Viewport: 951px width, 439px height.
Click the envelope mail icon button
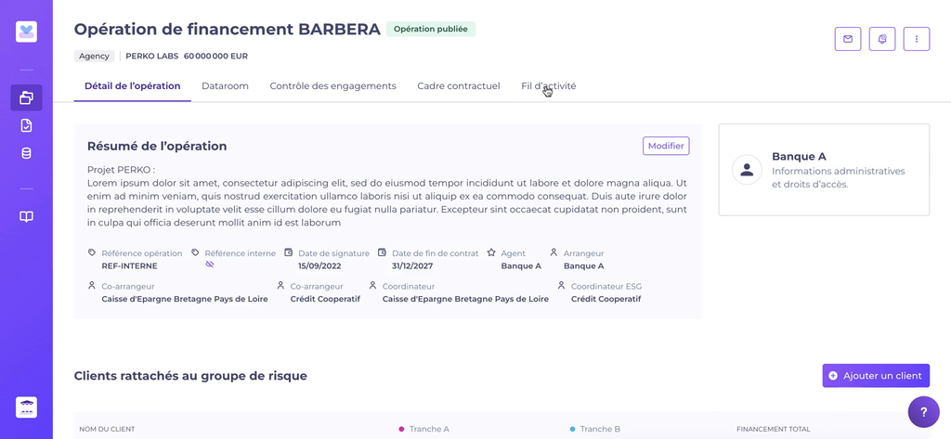click(847, 39)
